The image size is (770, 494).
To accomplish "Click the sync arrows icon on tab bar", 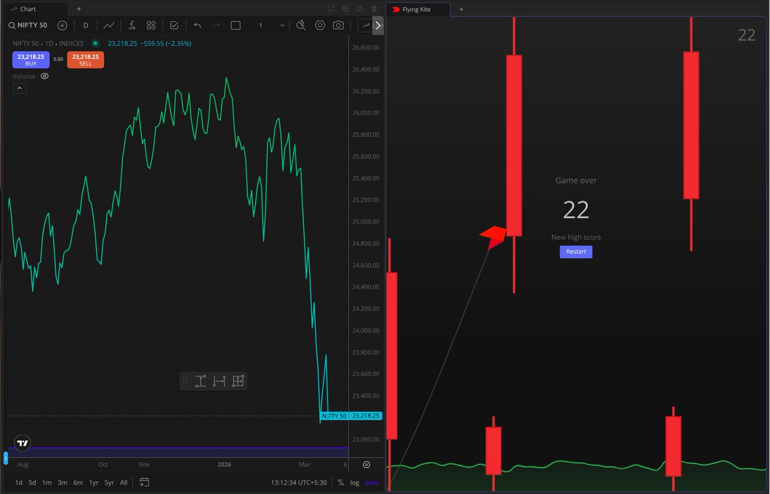I will pos(360,9).
